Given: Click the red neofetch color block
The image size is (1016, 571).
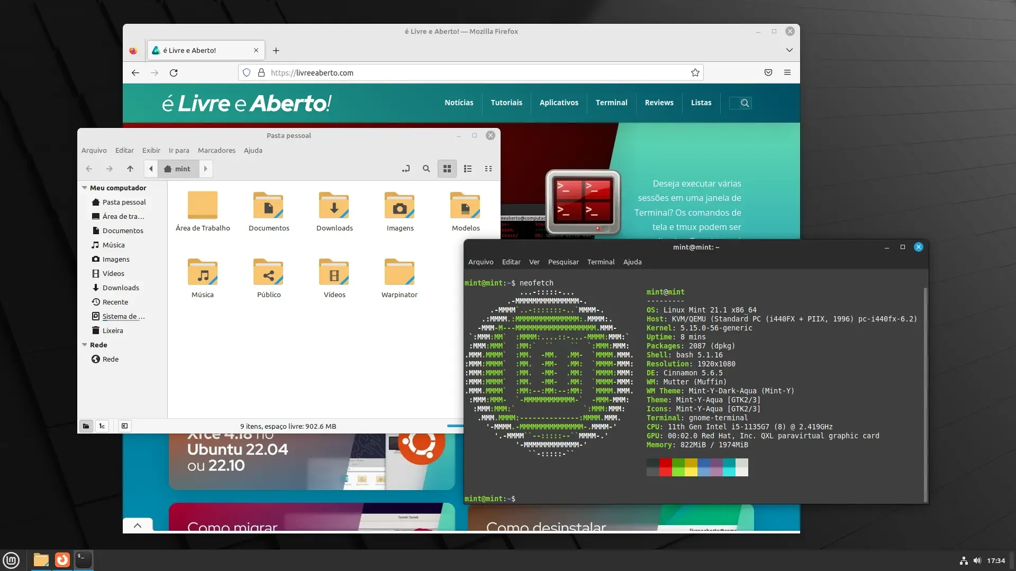Looking at the screenshot, I should click(x=665, y=467).
